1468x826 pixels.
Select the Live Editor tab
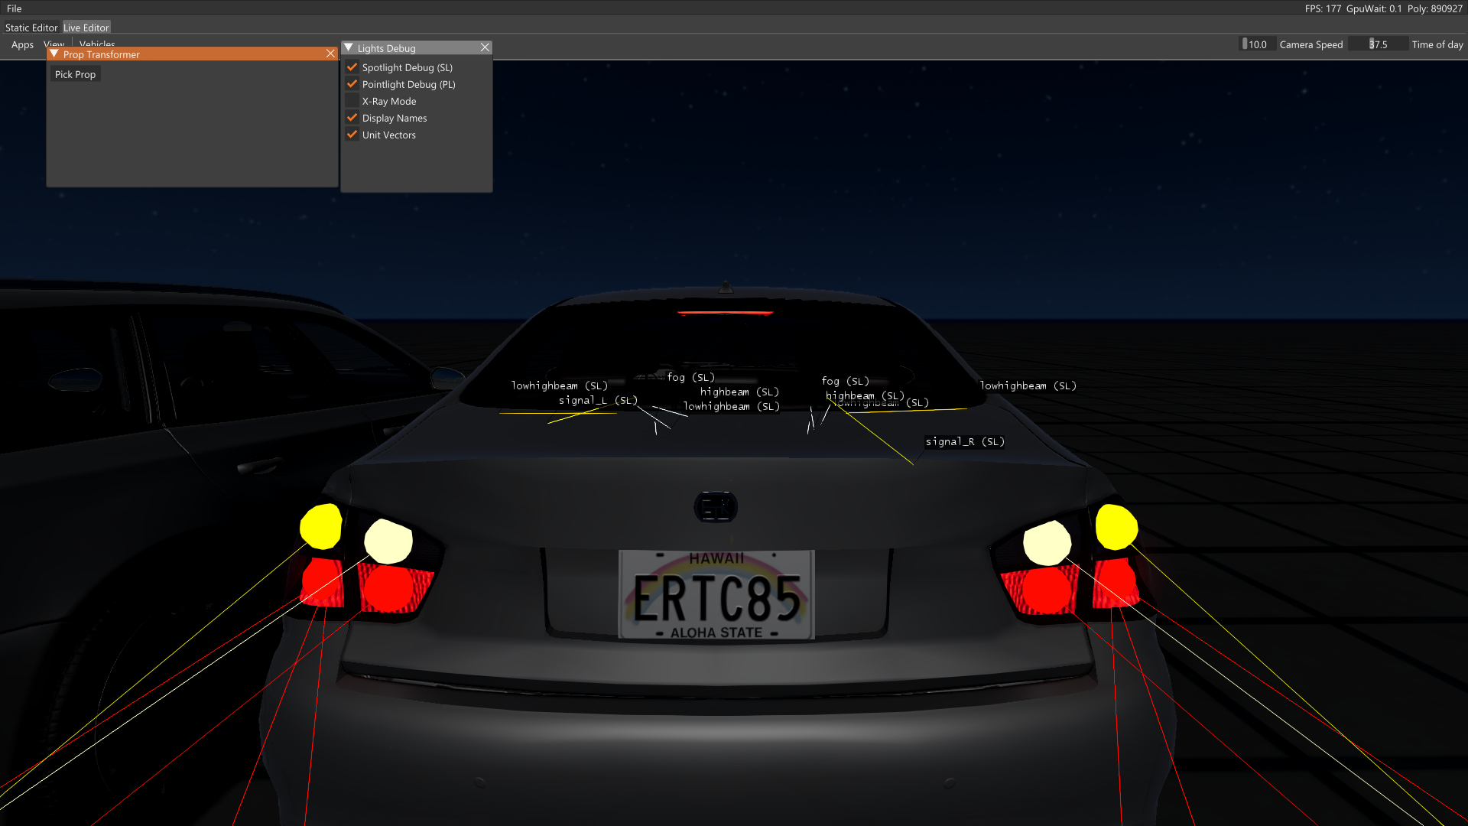click(86, 28)
